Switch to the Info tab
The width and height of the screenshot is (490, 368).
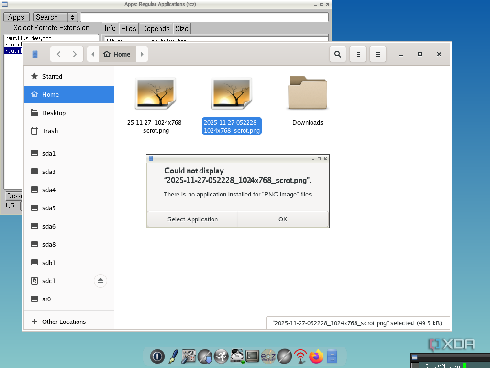pyautogui.click(x=110, y=28)
